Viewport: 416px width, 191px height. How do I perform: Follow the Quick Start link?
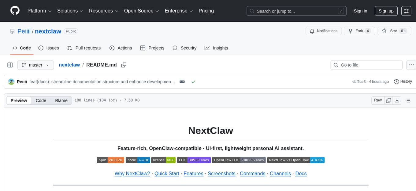166,173
